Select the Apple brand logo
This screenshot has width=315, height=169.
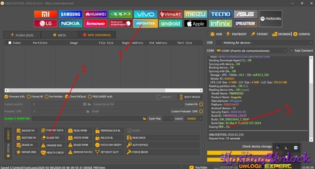tap(195, 24)
